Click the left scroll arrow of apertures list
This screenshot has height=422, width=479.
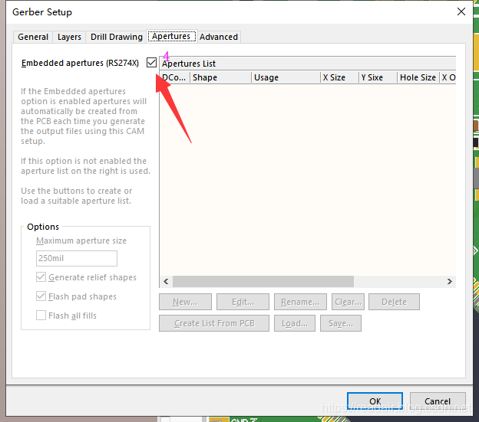[x=166, y=282]
